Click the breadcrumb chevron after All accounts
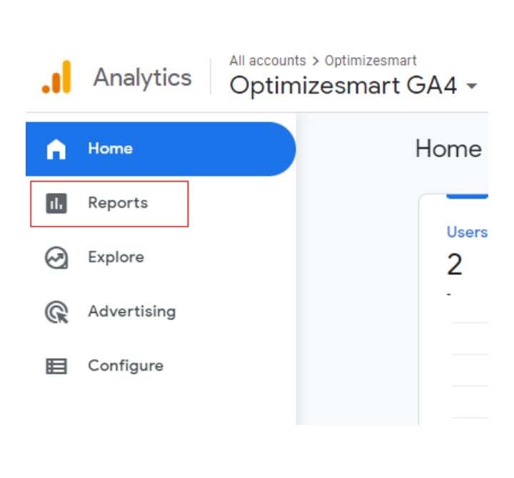 316,61
